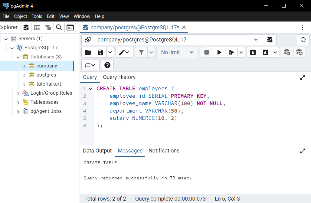Image resolution: width=311 pixels, height=203 pixels.
Task: Click the View Data grid icon
Action: pos(37,28)
